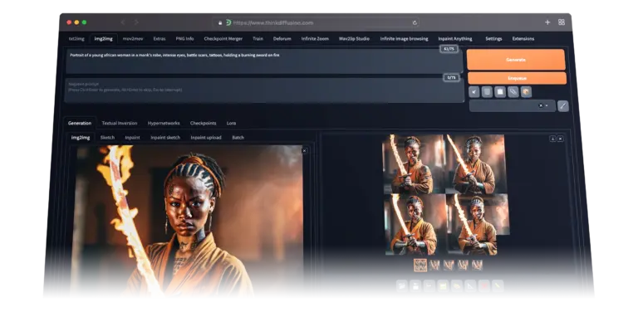Click the download icon above gallery
Image resolution: width=638 pixels, height=312 pixels.
(x=552, y=139)
